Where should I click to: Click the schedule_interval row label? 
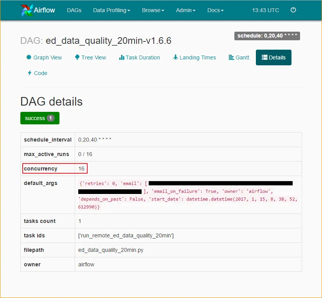48,140
